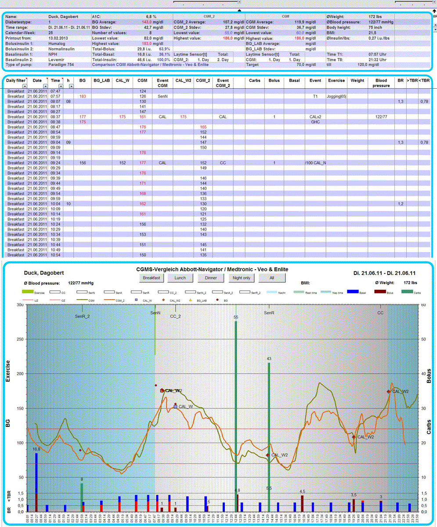
Task: Expand the Time column filter dropdown
Action: 60,87
